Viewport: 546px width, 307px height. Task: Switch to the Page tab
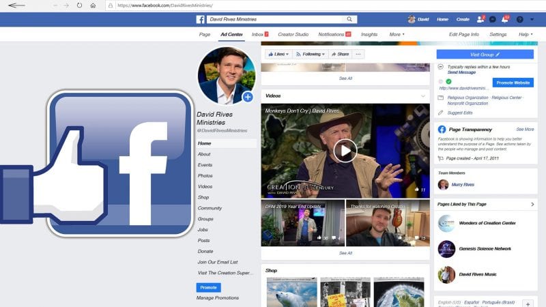(205, 35)
